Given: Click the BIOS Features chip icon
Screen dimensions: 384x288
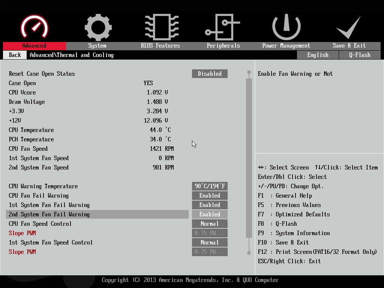Looking at the screenshot, I should (162, 27).
